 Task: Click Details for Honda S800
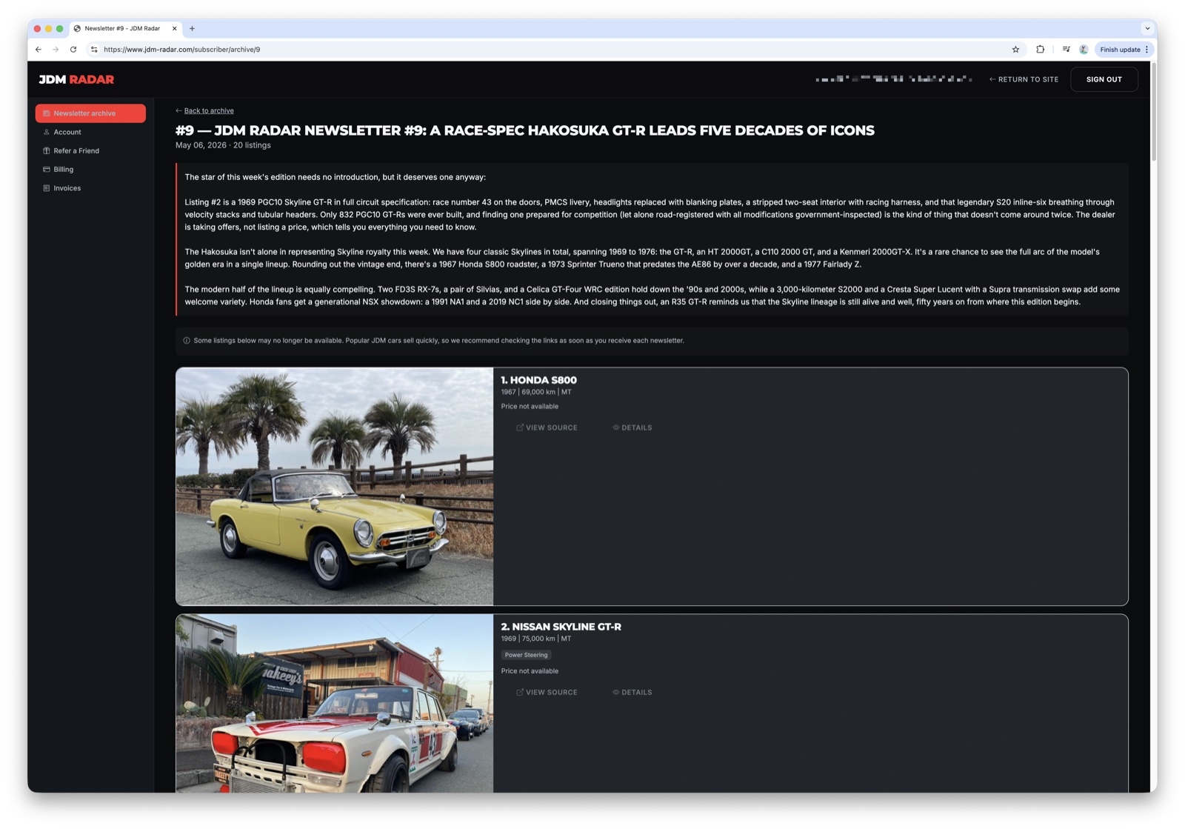632,427
